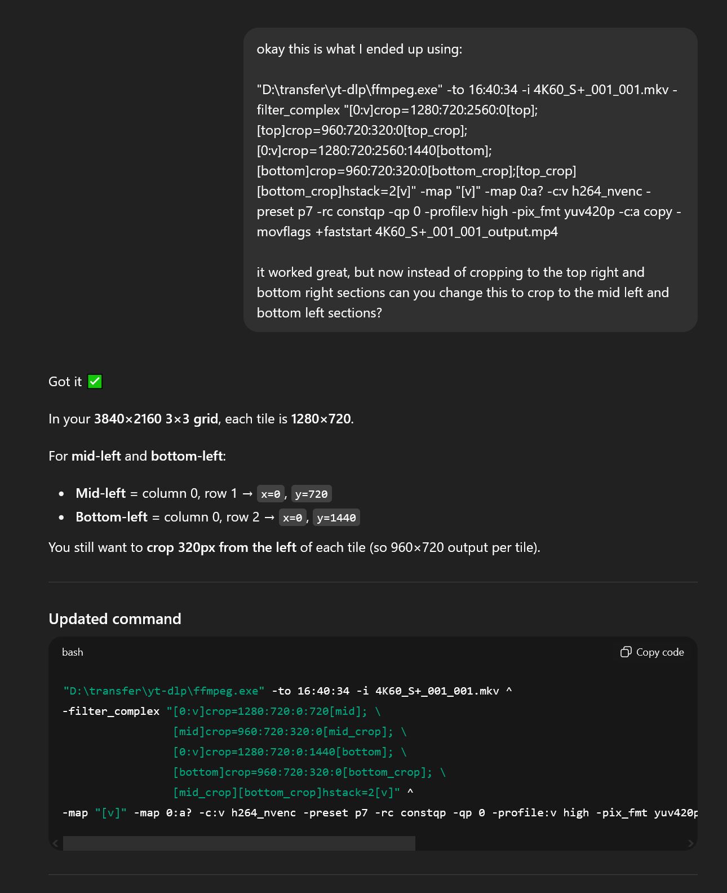
Task: Click the right scroll arrow of the code block
Action: (691, 843)
